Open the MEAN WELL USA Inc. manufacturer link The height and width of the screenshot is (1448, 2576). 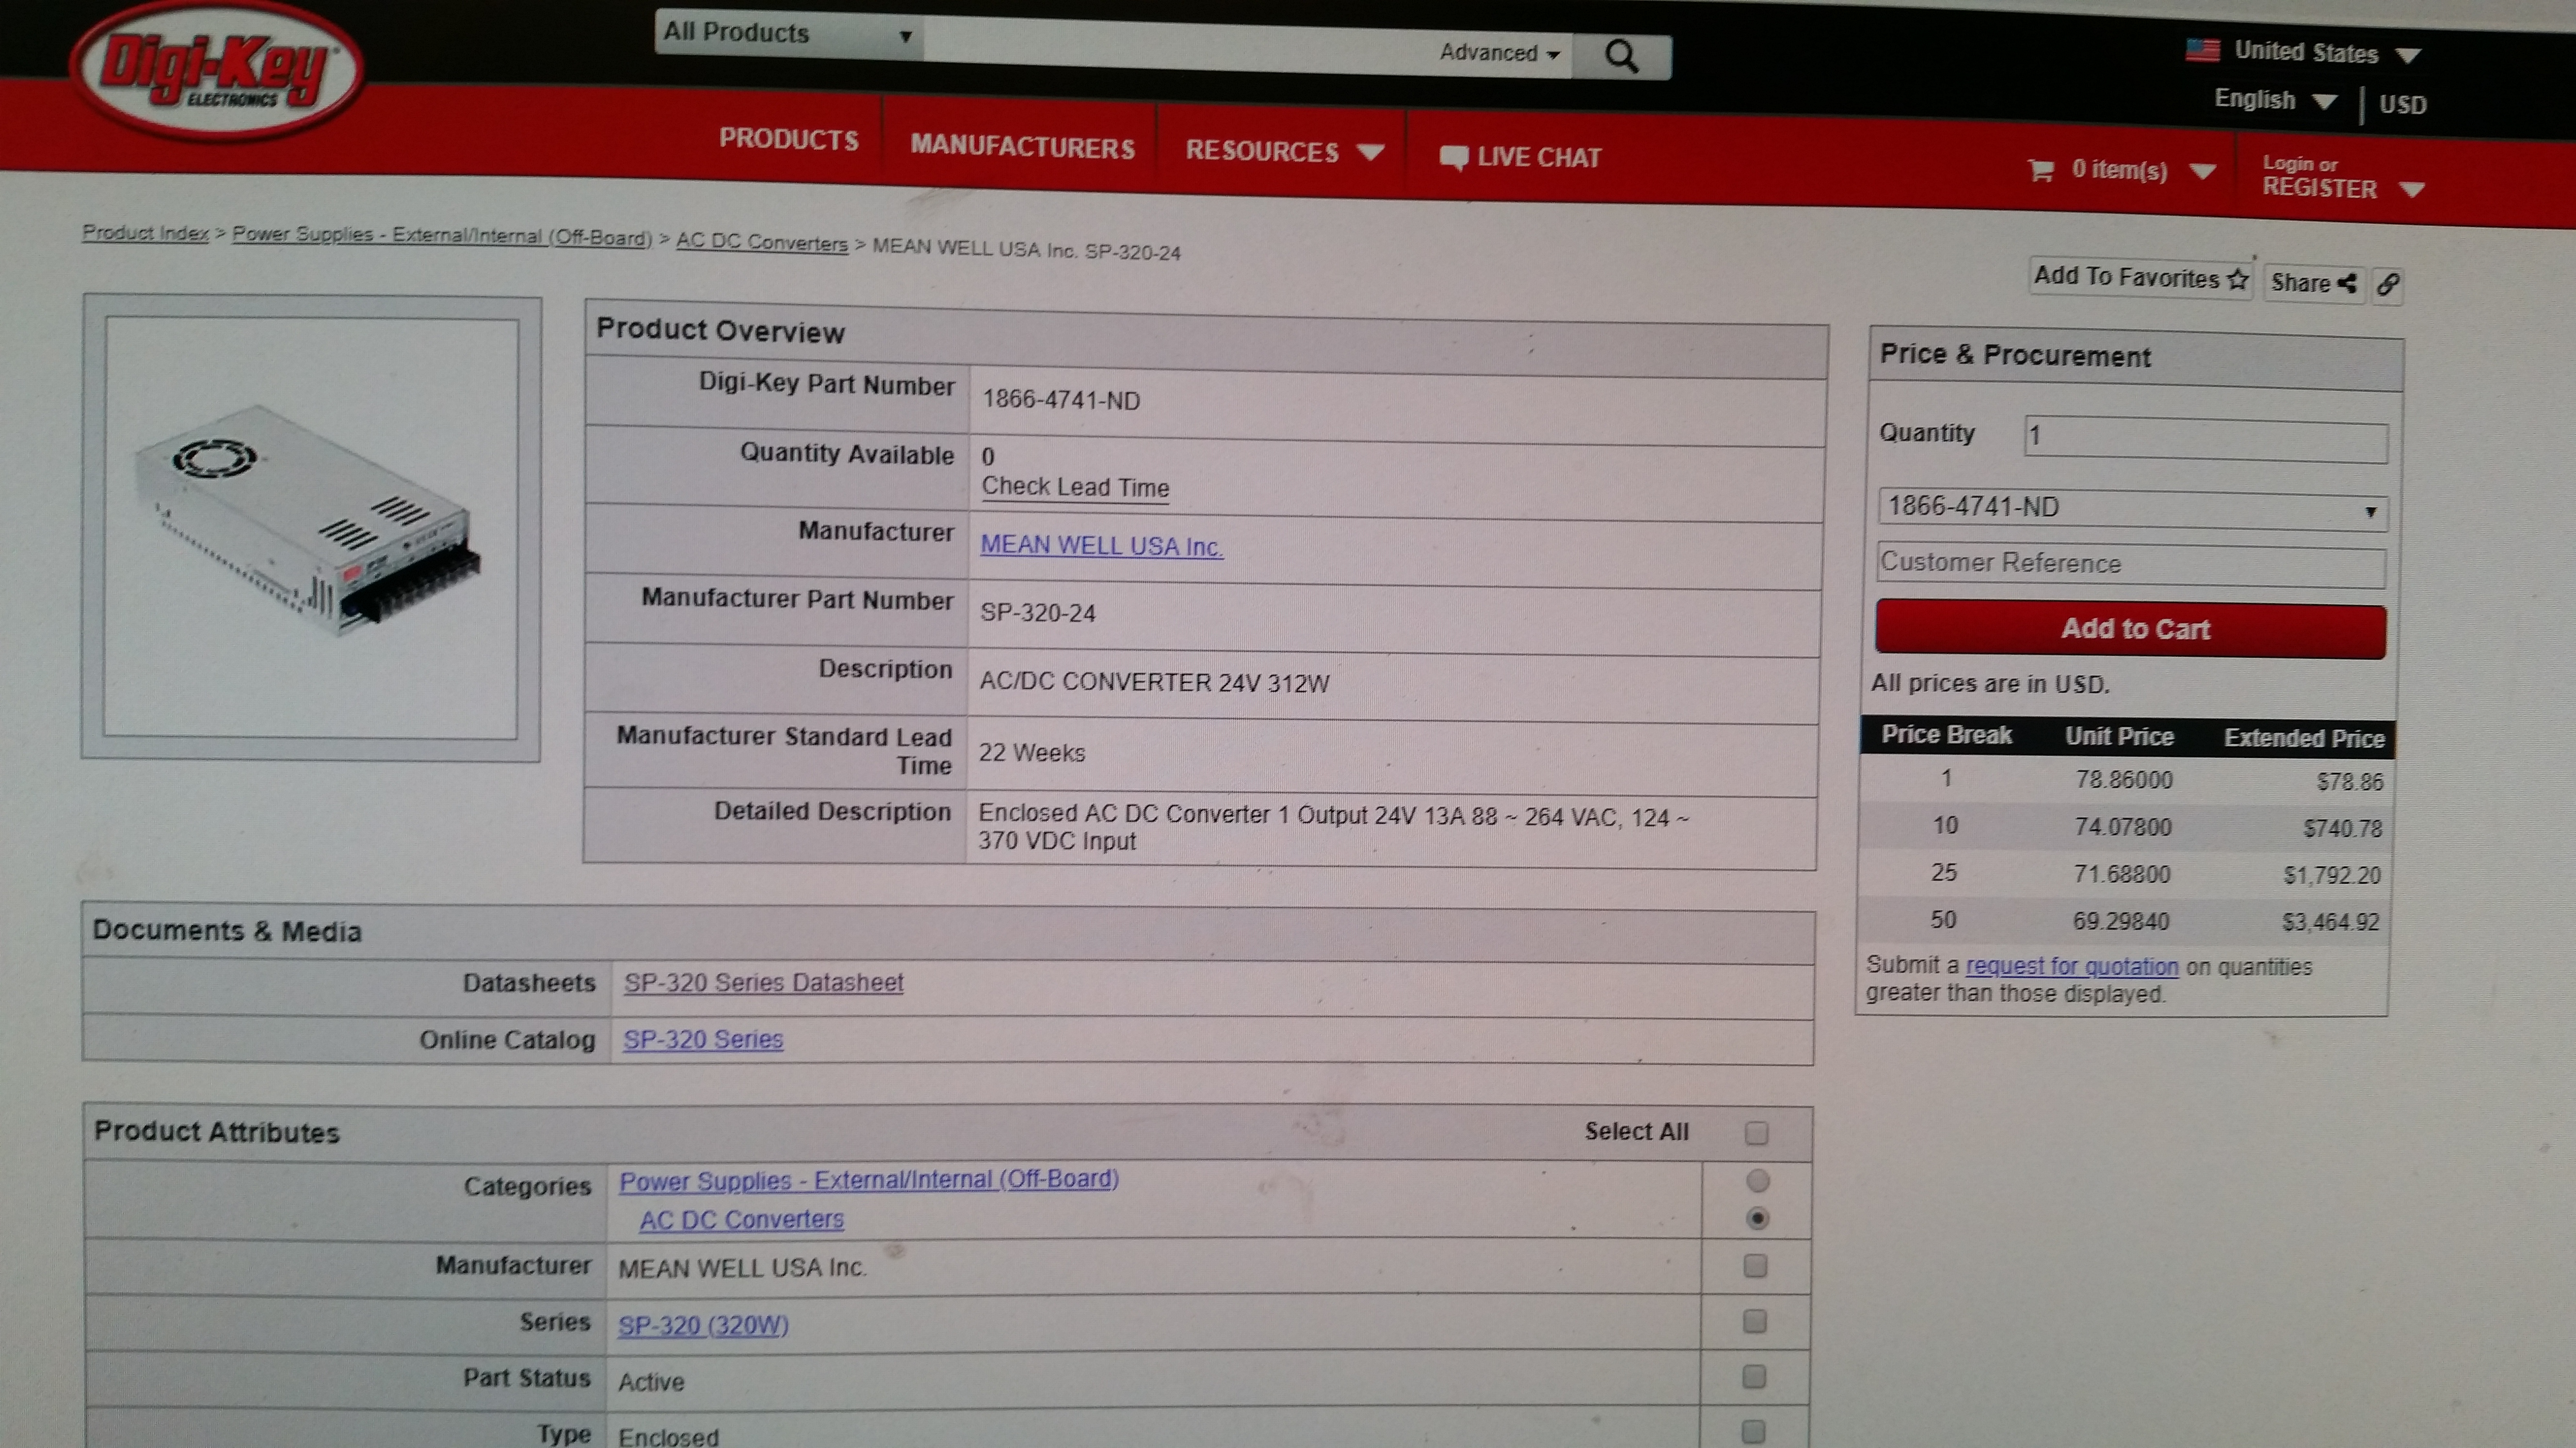1101,546
